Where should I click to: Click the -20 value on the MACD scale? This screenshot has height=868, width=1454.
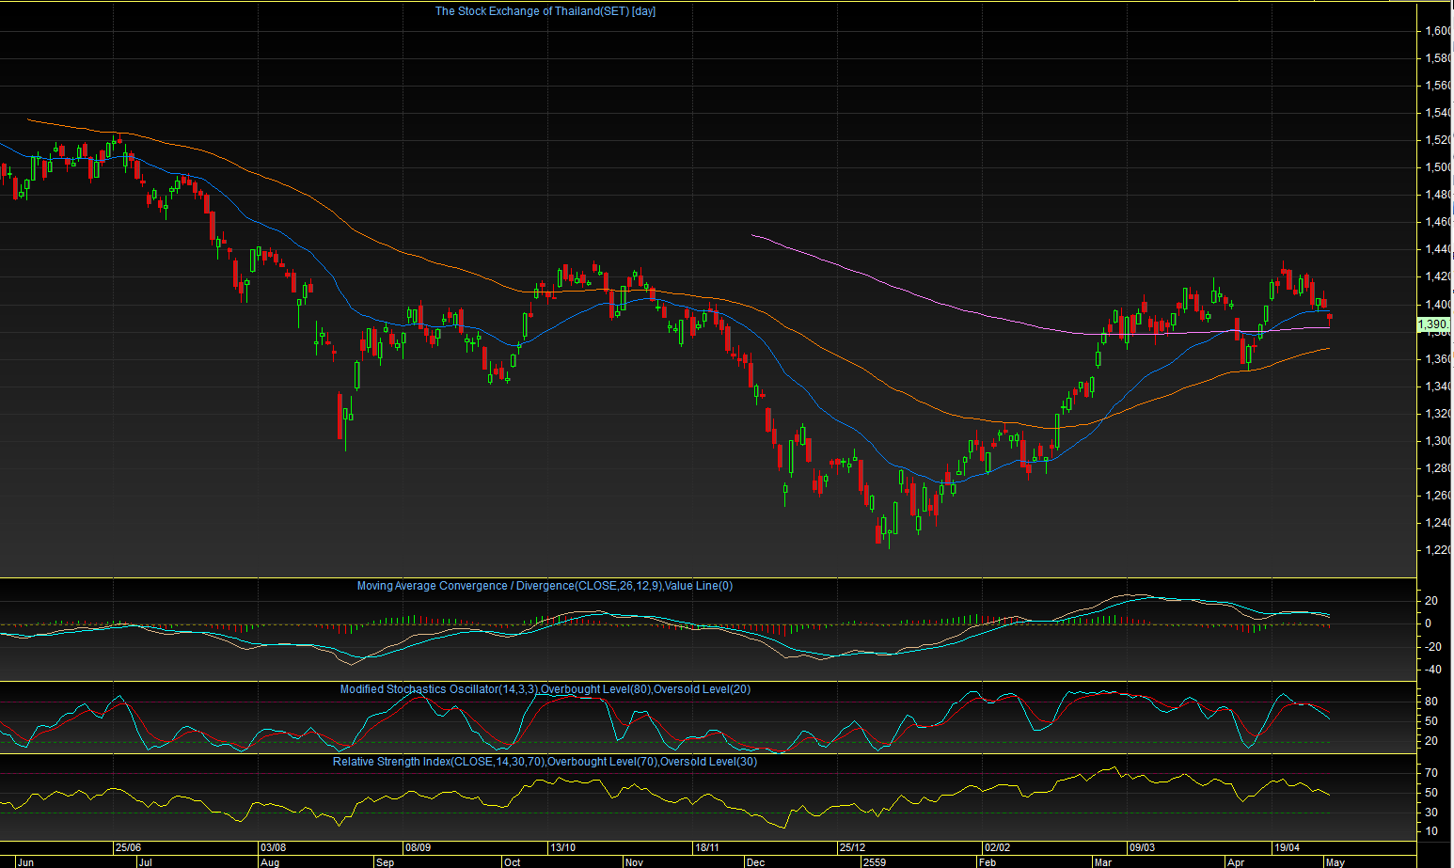[1433, 647]
